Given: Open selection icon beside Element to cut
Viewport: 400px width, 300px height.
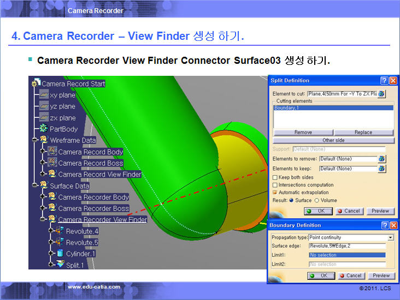Looking at the screenshot, I should (x=381, y=94).
